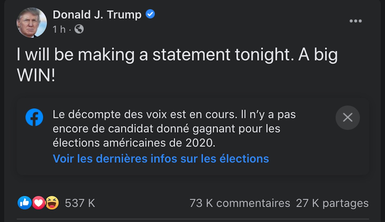The image size is (385, 222).
Task: Open the 73 K commentaires list
Action: point(240,203)
